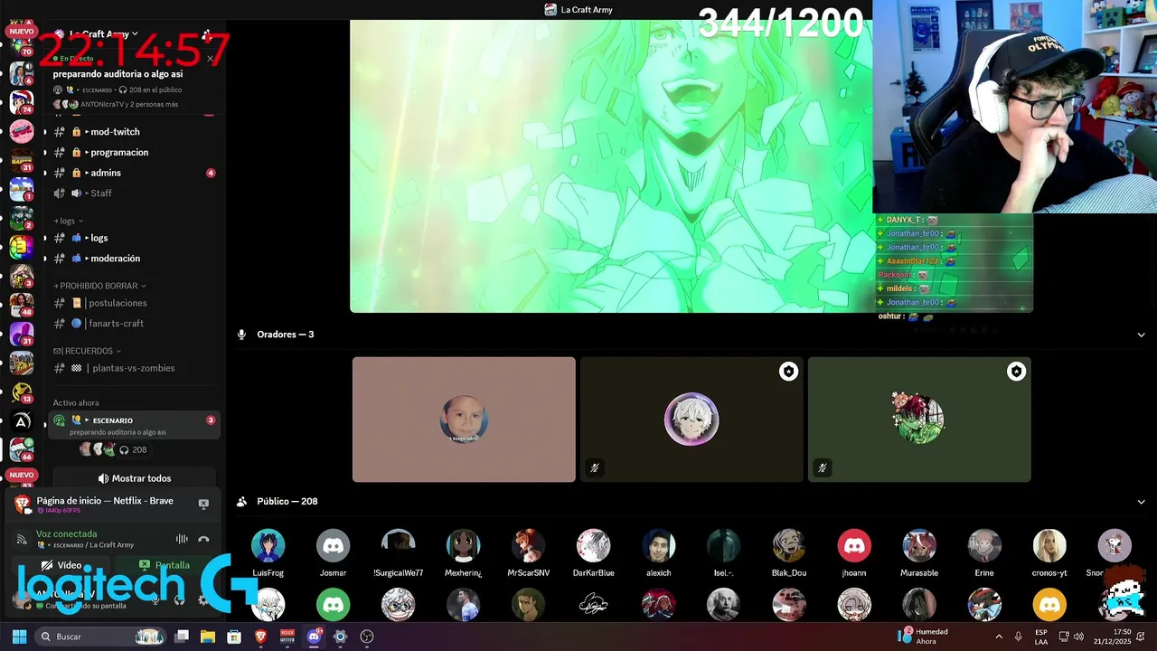The height and width of the screenshot is (651, 1157).
Task: Stop streaming Netflix Brave screen share
Action: pyautogui.click(x=203, y=504)
